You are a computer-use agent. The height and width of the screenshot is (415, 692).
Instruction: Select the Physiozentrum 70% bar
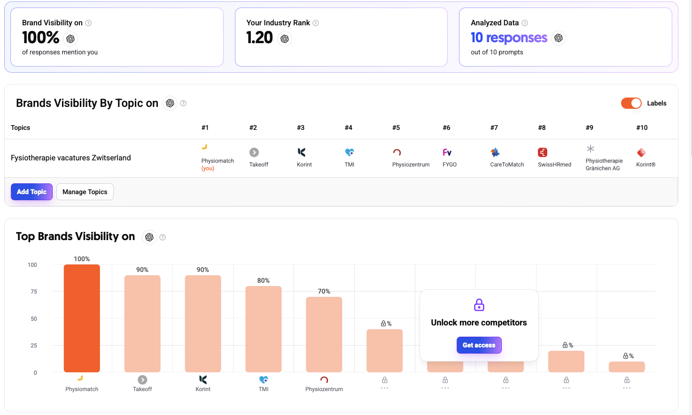(324, 334)
